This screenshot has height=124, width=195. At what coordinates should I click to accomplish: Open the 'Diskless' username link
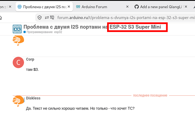click(33, 98)
